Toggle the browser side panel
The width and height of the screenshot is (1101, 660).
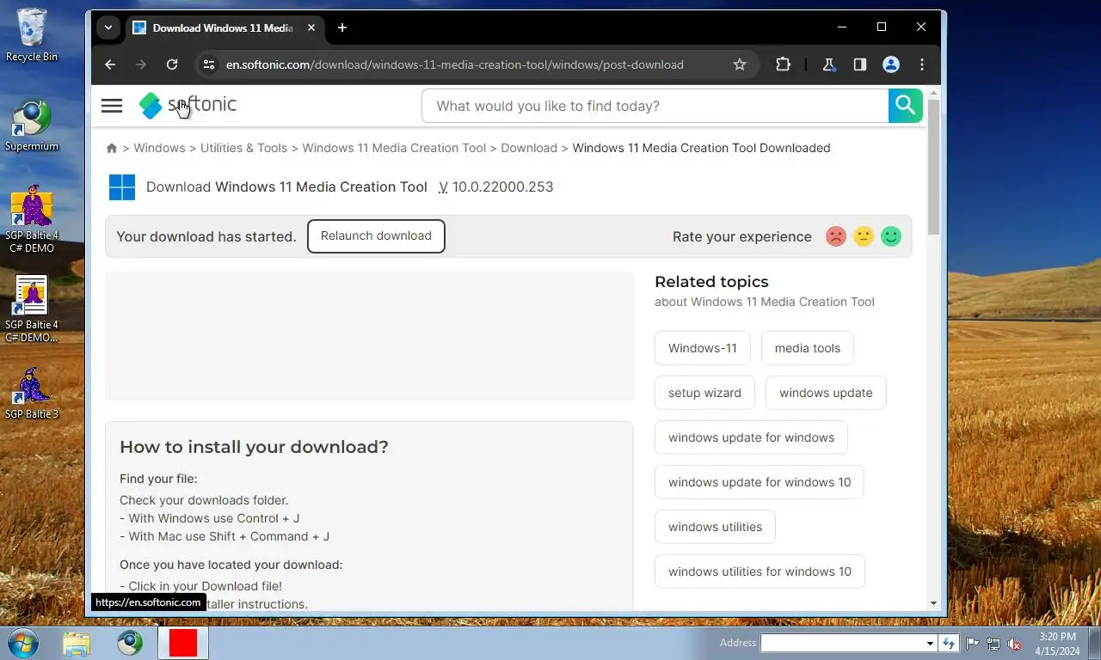[x=860, y=64]
